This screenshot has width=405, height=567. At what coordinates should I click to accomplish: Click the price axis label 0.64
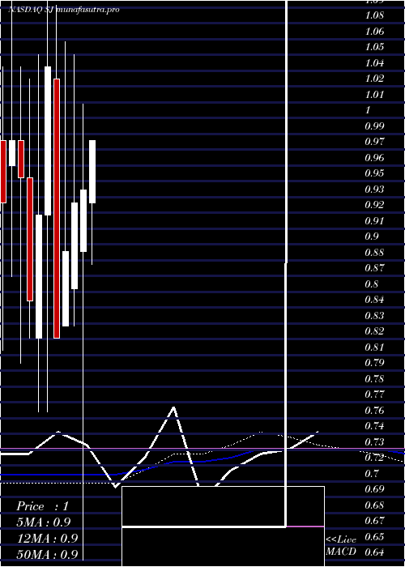pyautogui.click(x=374, y=552)
